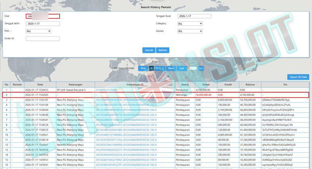
Task: Click the Order Id text box
Action: click(x=43, y=38)
